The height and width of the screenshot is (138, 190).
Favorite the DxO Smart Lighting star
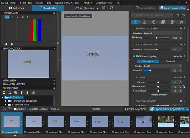point(181,56)
